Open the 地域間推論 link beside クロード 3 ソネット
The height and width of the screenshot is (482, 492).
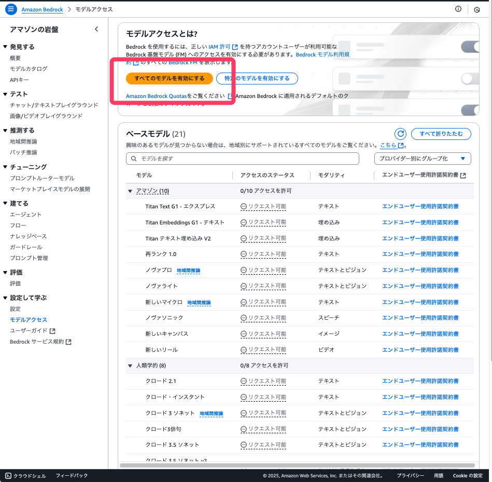(211, 414)
